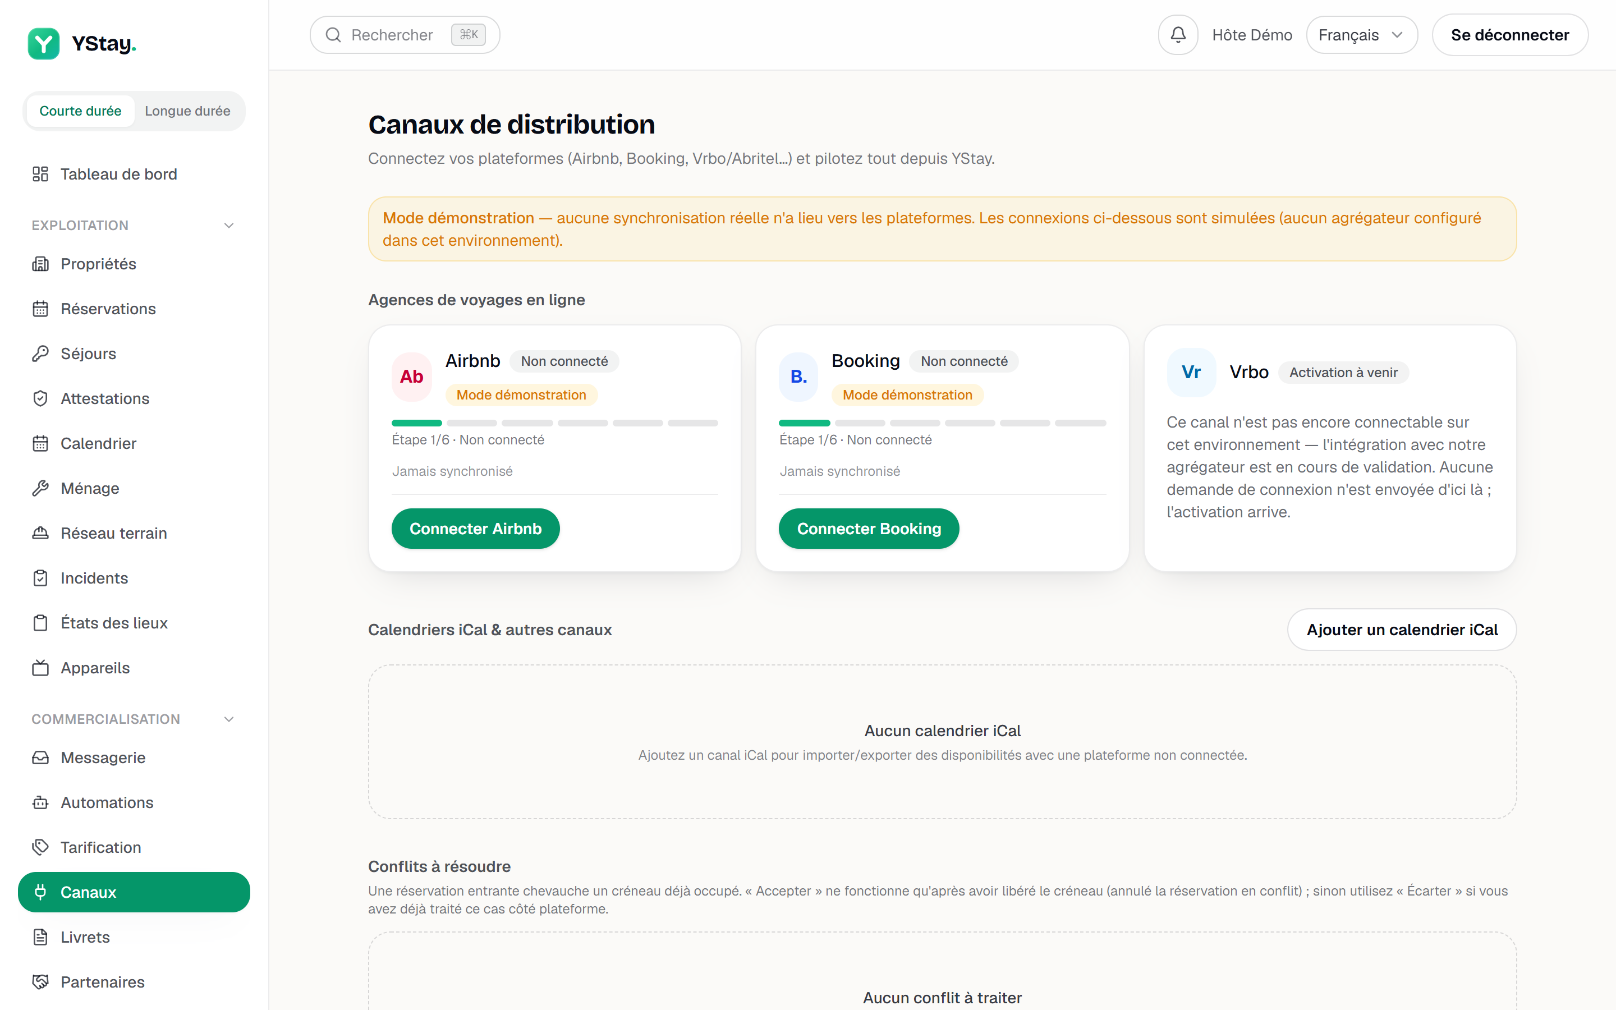This screenshot has width=1616, height=1010.
Task: Focus the Rechercher search field
Action: (x=405, y=35)
